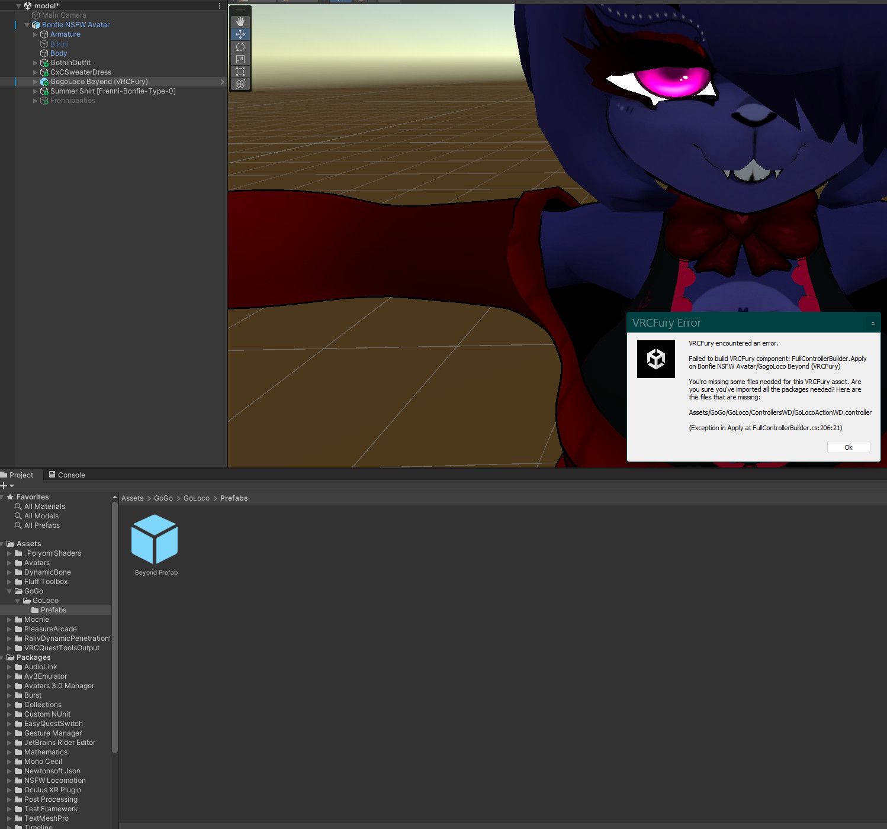
Task: Collapse the model* scene in the Hierarchy
Action: [18, 6]
